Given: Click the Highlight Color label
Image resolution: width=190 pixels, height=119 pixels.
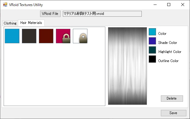Looking at the screenshot, I should [170, 52].
